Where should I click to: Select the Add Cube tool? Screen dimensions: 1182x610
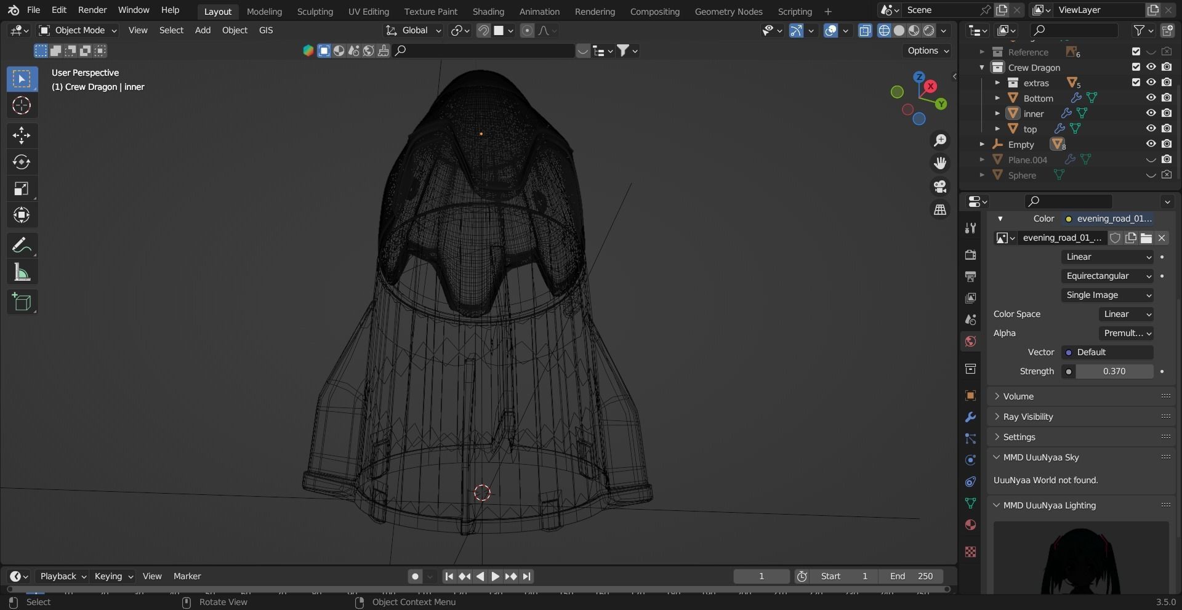pos(22,302)
